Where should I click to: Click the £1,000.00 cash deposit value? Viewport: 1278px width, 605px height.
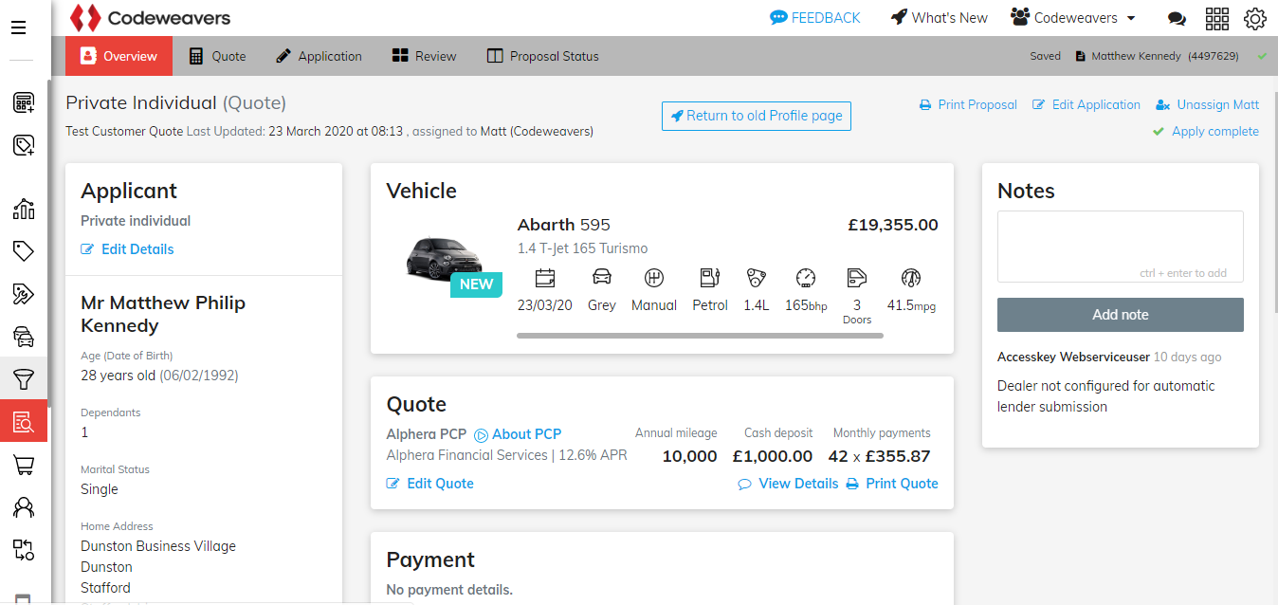(x=773, y=456)
